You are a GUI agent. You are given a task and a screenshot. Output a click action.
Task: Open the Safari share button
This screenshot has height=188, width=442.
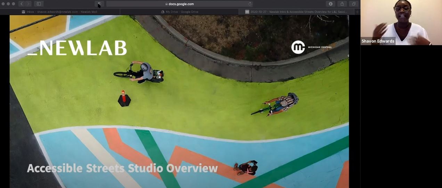tap(342, 4)
